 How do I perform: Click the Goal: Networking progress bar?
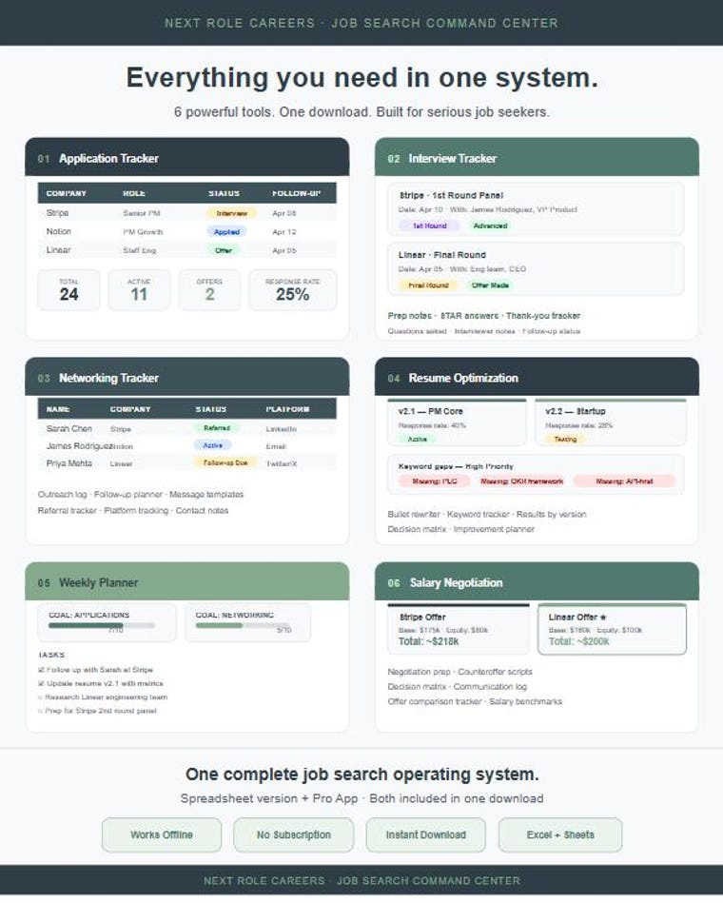click(243, 625)
